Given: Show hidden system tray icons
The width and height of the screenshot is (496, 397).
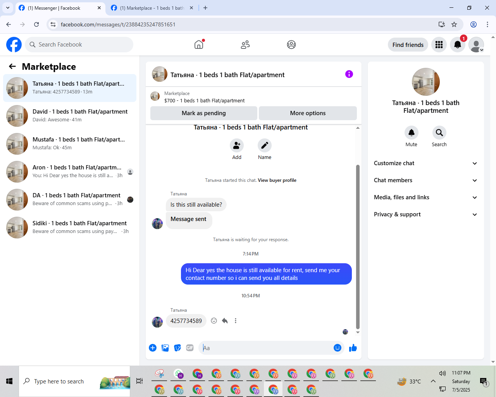Looking at the screenshot, I should [433, 381].
